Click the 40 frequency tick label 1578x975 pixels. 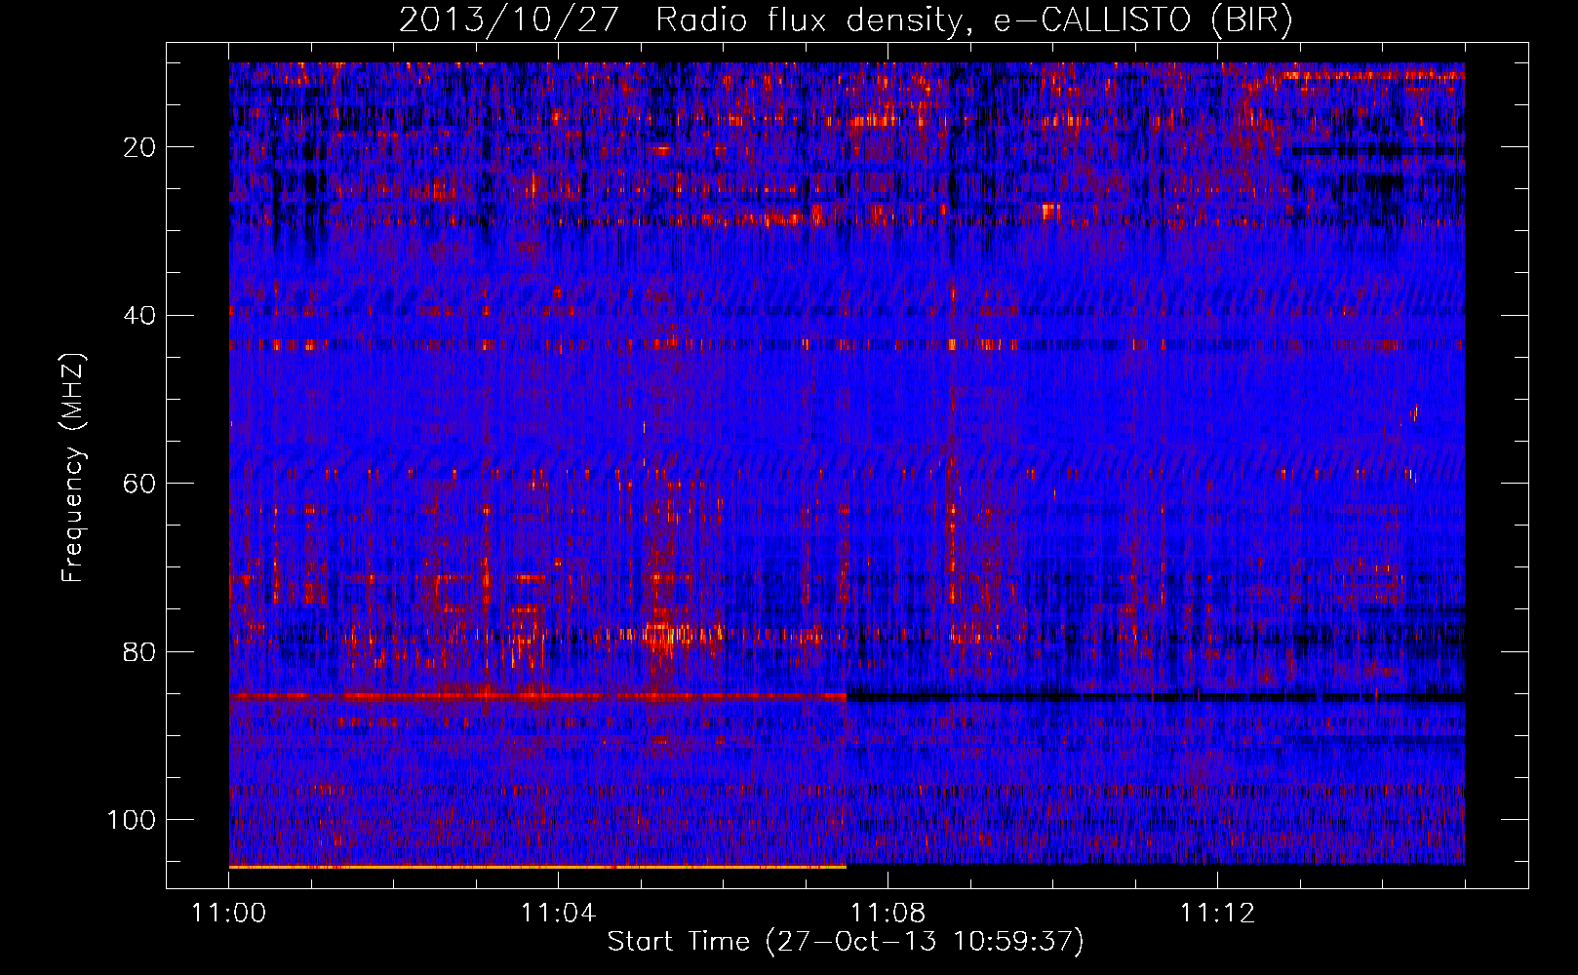tap(140, 316)
